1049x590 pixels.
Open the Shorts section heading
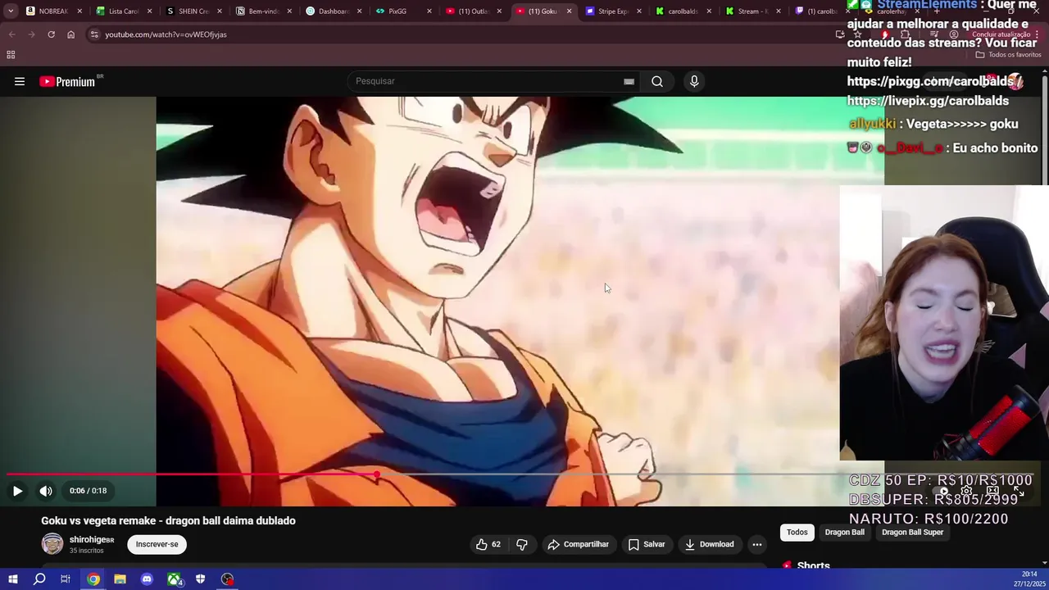[814, 565]
